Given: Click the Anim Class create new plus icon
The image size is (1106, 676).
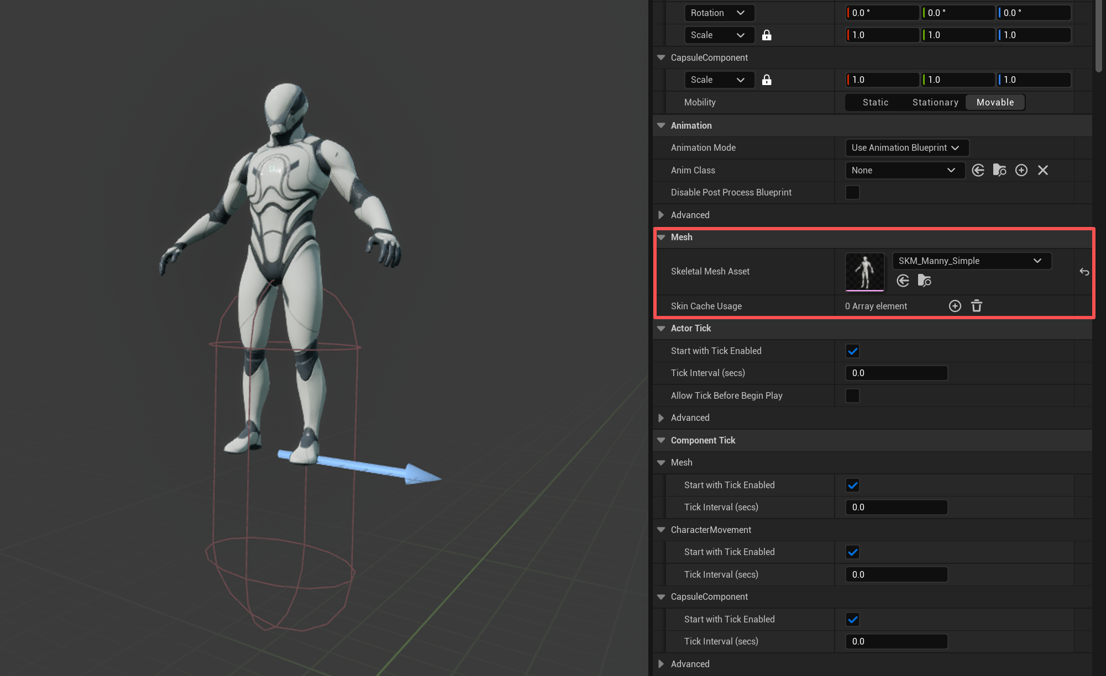Looking at the screenshot, I should click(1021, 170).
